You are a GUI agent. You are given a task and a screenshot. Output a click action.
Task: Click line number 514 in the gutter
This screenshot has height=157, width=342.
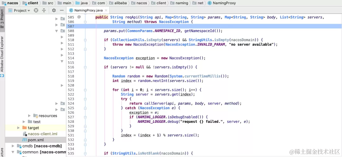click(x=71, y=58)
